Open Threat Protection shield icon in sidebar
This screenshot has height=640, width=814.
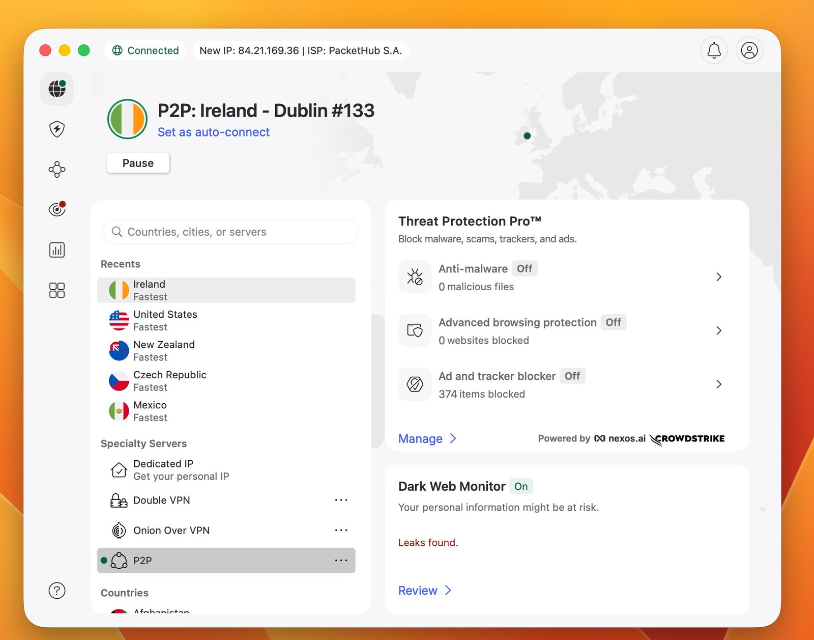(56, 129)
